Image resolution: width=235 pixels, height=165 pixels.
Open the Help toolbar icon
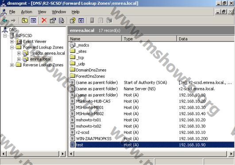73,21
